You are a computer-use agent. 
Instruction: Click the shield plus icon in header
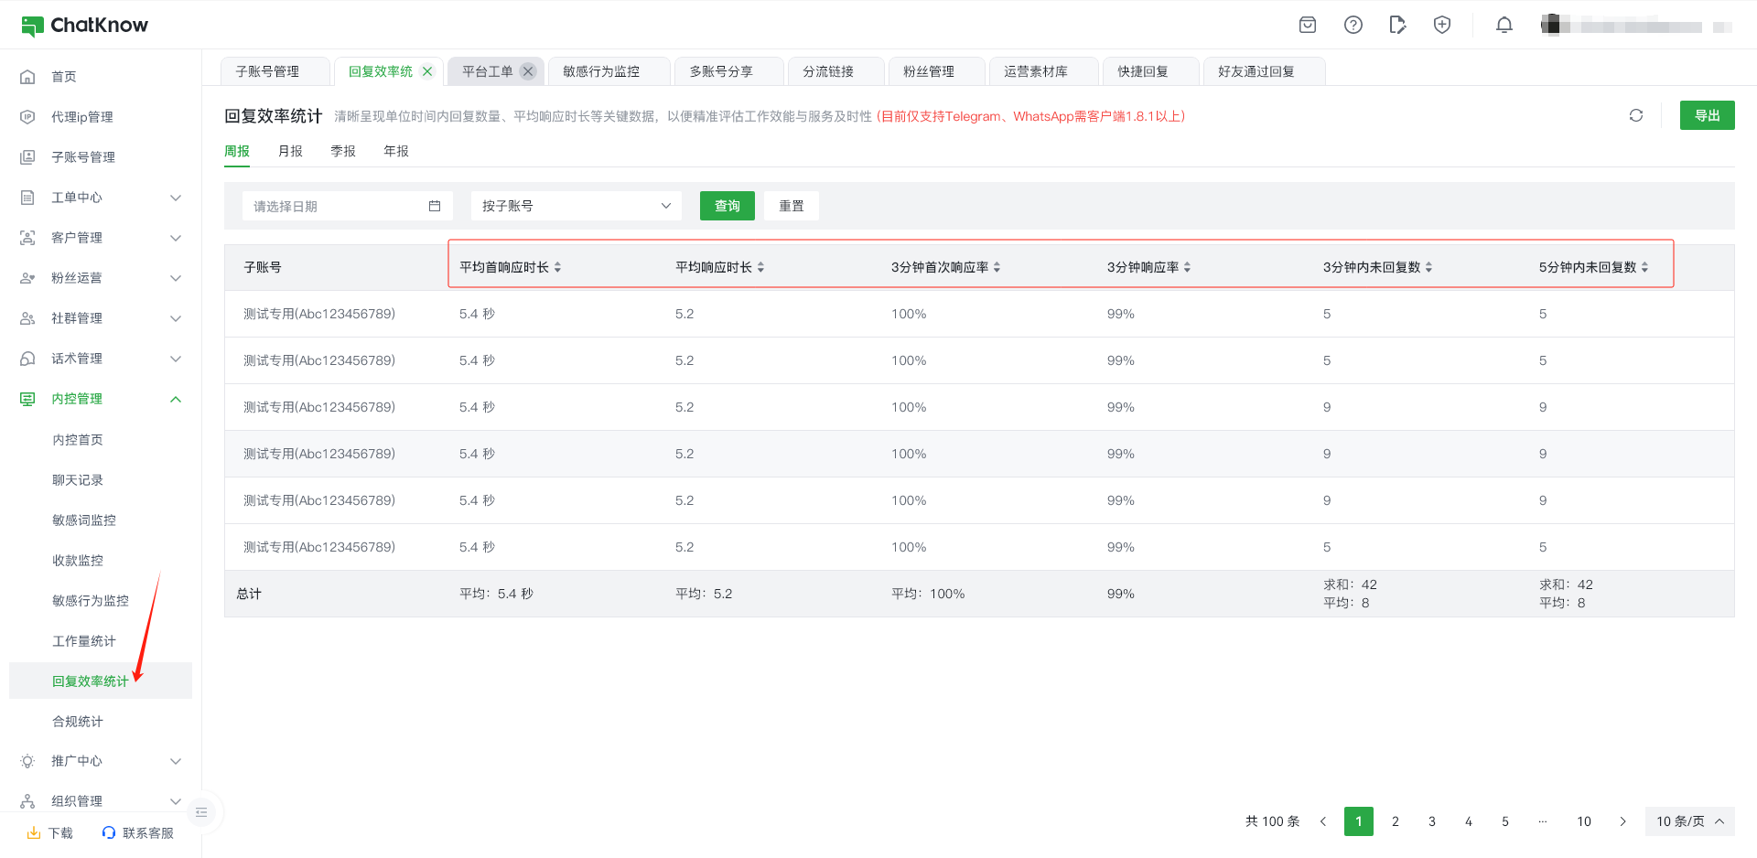tap(1441, 25)
